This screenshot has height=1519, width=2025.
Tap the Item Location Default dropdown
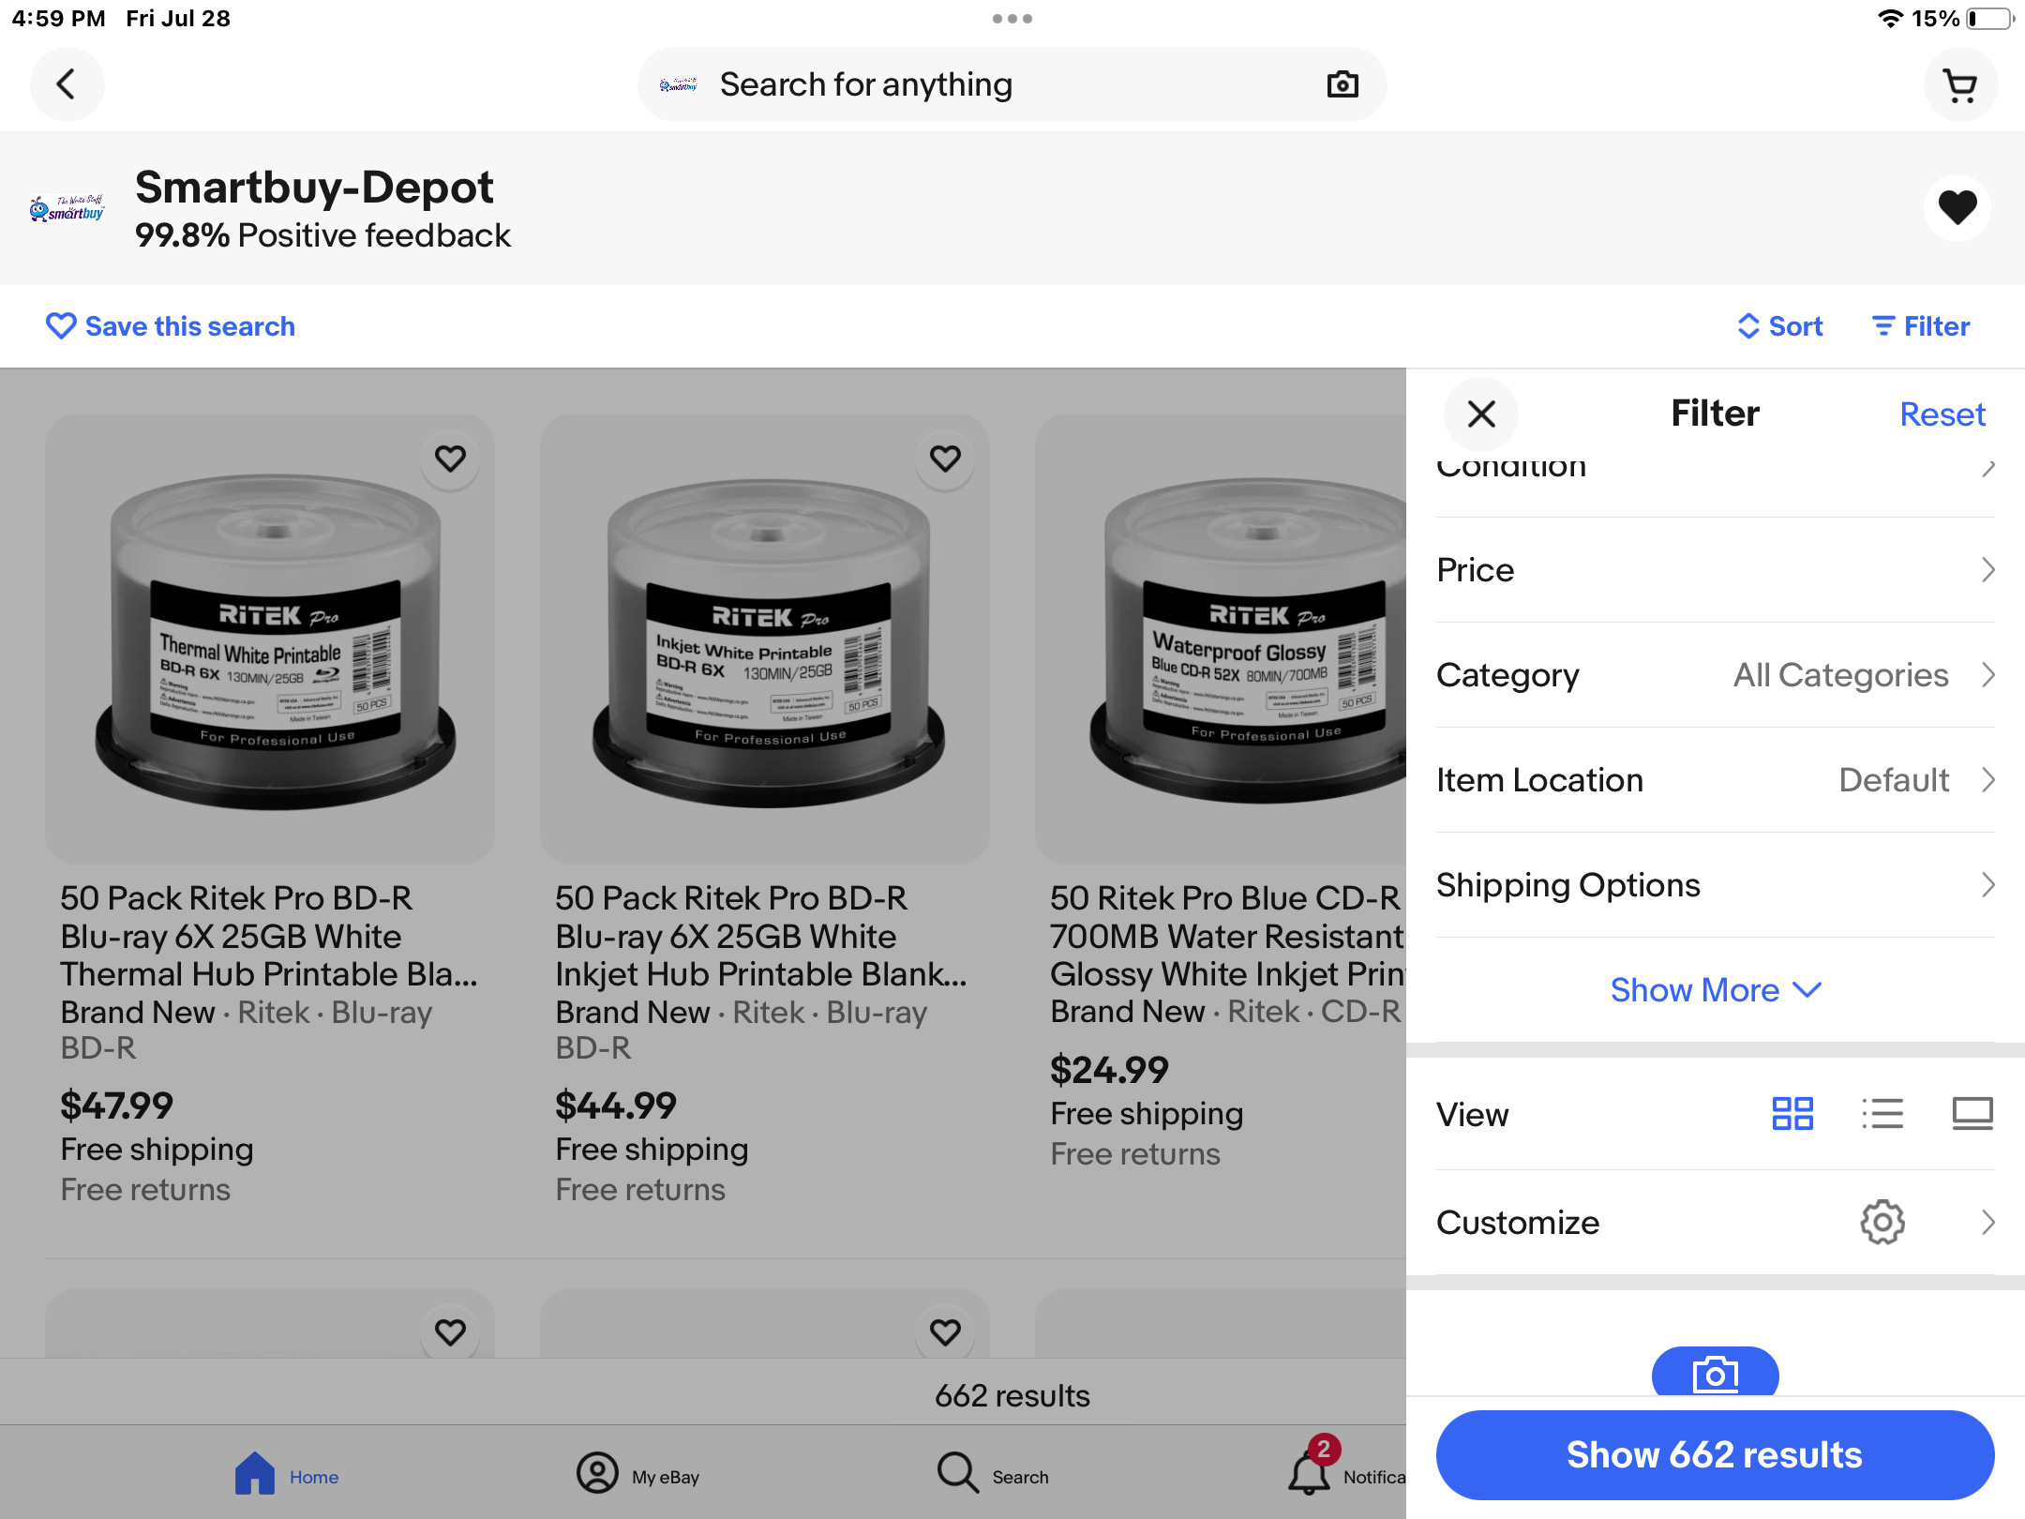click(1714, 780)
